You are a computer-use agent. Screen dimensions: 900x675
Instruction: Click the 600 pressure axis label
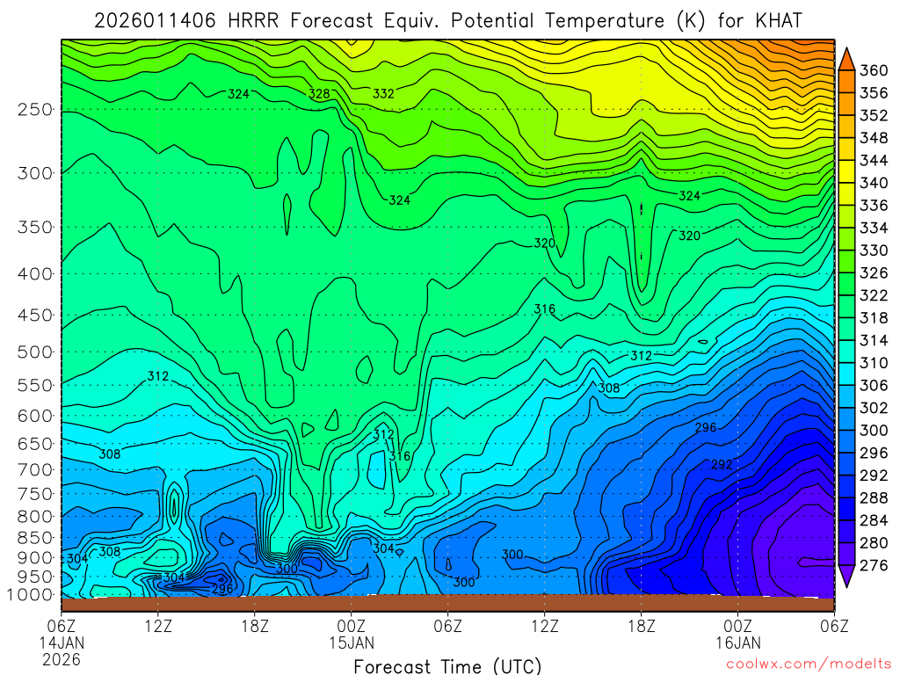[35, 416]
